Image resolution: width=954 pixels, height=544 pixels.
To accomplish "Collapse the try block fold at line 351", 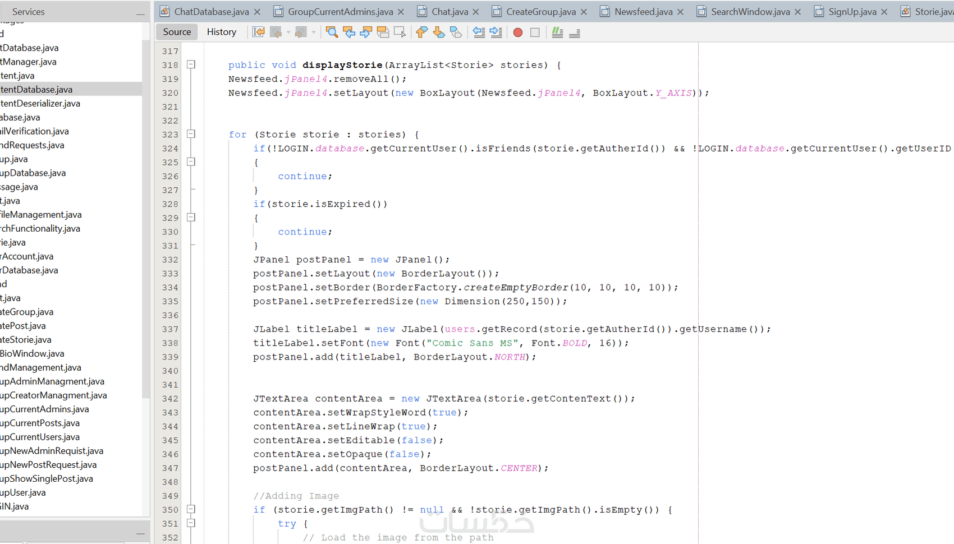I will (x=191, y=523).
